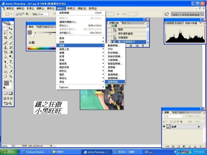Click trash icon in Layers panel

200,146
